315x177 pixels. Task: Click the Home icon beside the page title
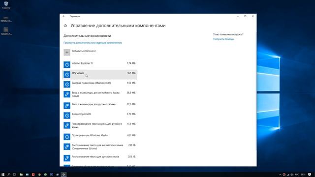65,26
